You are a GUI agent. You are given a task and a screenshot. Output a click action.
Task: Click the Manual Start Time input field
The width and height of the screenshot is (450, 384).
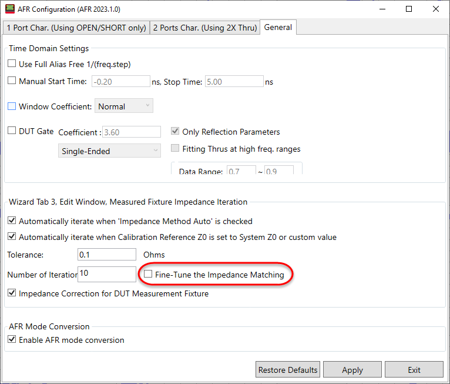pos(121,82)
